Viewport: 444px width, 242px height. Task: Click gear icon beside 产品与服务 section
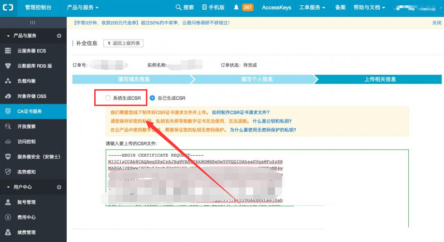[59, 36]
